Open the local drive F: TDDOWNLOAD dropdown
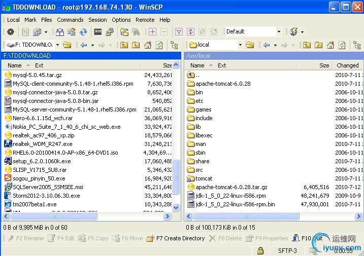Screen dimensions: 364x256 [x=57, y=45]
